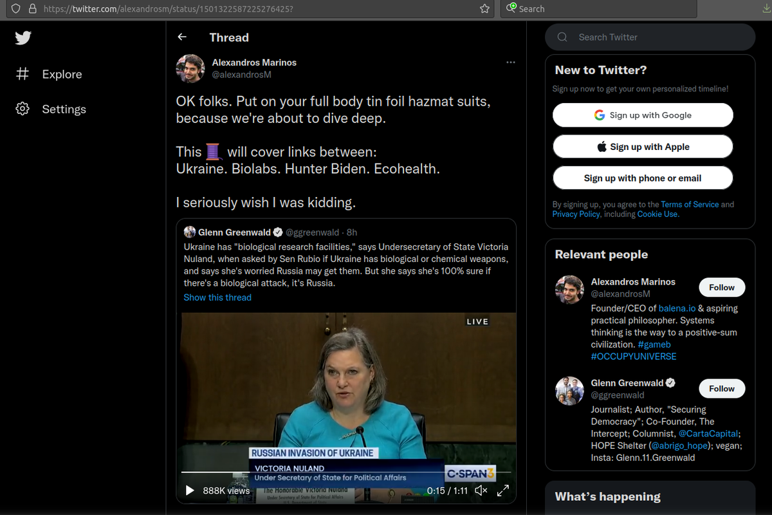Open the @CartaCapital mention

708,434
